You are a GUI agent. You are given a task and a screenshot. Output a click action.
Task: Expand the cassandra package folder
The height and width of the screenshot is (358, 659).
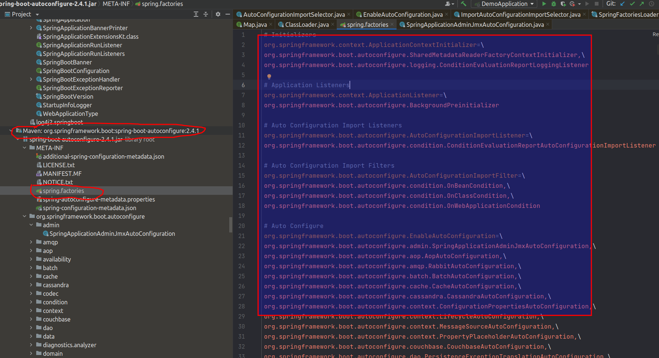(x=31, y=285)
